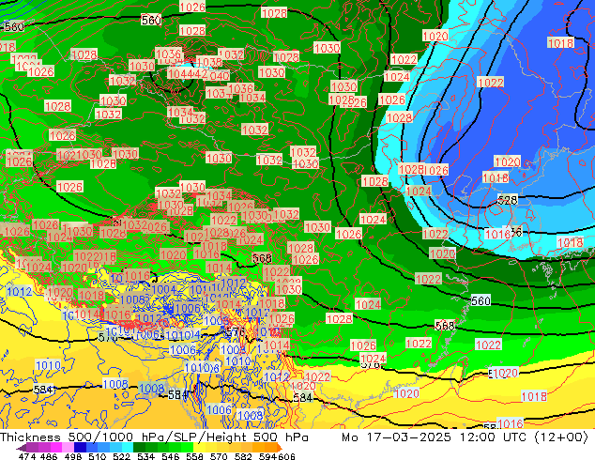Click the 1038 pressure label
This screenshot has width=595, height=460.
209,61
